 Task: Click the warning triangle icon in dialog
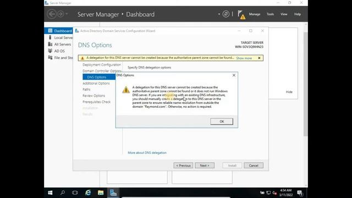pos(126,90)
